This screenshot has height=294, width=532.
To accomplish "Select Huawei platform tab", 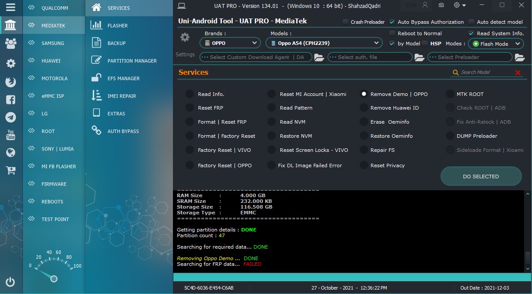I will [54, 61].
